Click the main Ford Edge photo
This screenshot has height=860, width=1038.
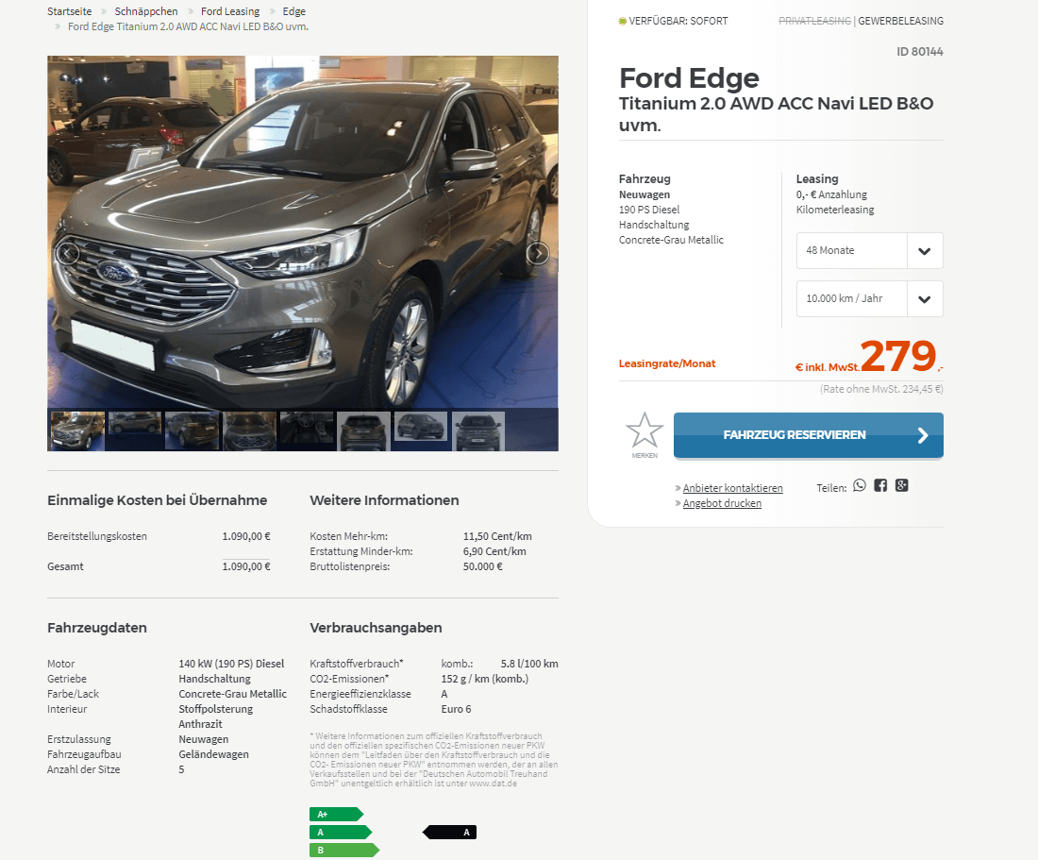coord(303,231)
